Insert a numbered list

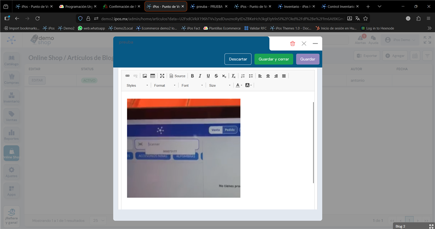tap(243, 76)
